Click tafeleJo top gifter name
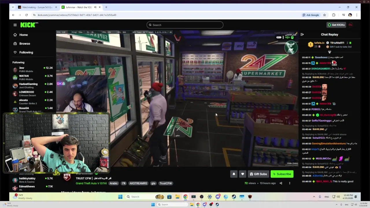370x208 pixels. coord(319,43)
